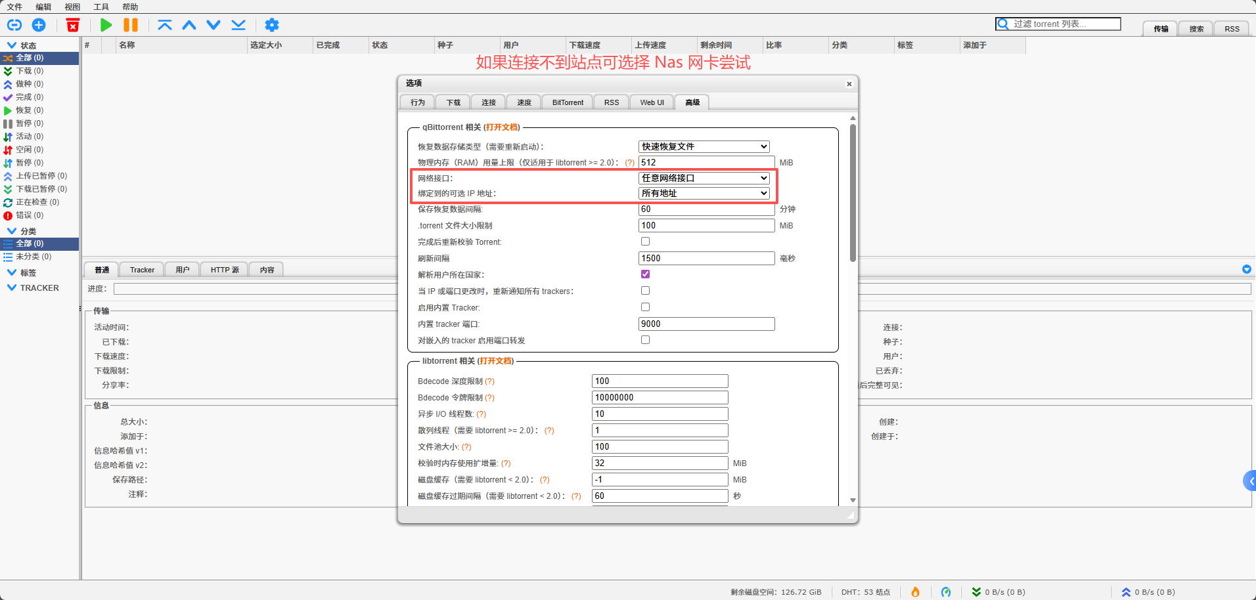Switch to the BitTorrent options tab
This screenshot has width=1256, height=600.
point(568,102)
